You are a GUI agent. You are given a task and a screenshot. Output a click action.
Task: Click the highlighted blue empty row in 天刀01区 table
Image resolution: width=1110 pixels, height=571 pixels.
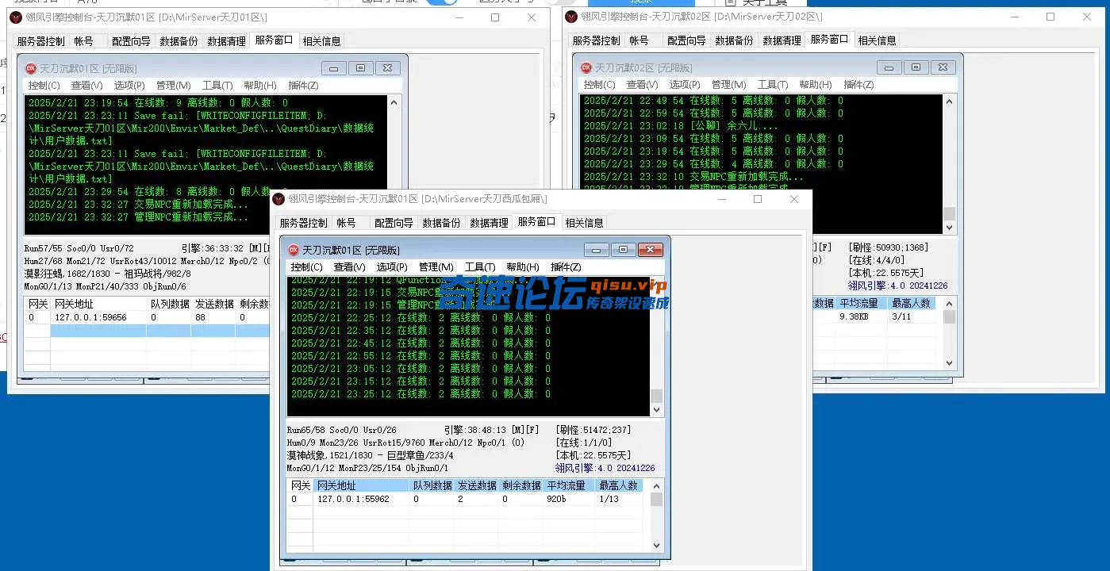coord(160,331)
